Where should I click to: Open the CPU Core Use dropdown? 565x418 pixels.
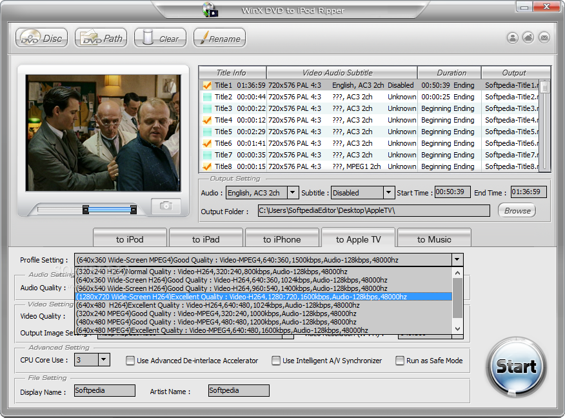[104, 359]
